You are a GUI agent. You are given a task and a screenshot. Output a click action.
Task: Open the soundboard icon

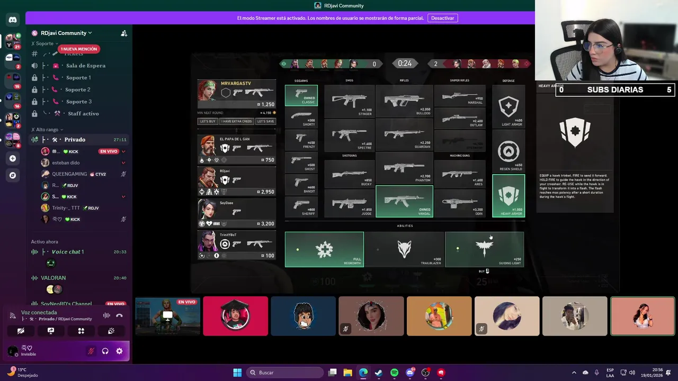click(x=111, y=331)
